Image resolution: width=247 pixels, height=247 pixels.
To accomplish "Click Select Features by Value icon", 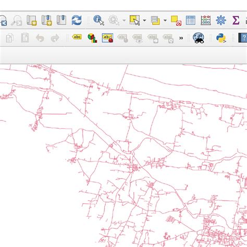I will (155, 20).
